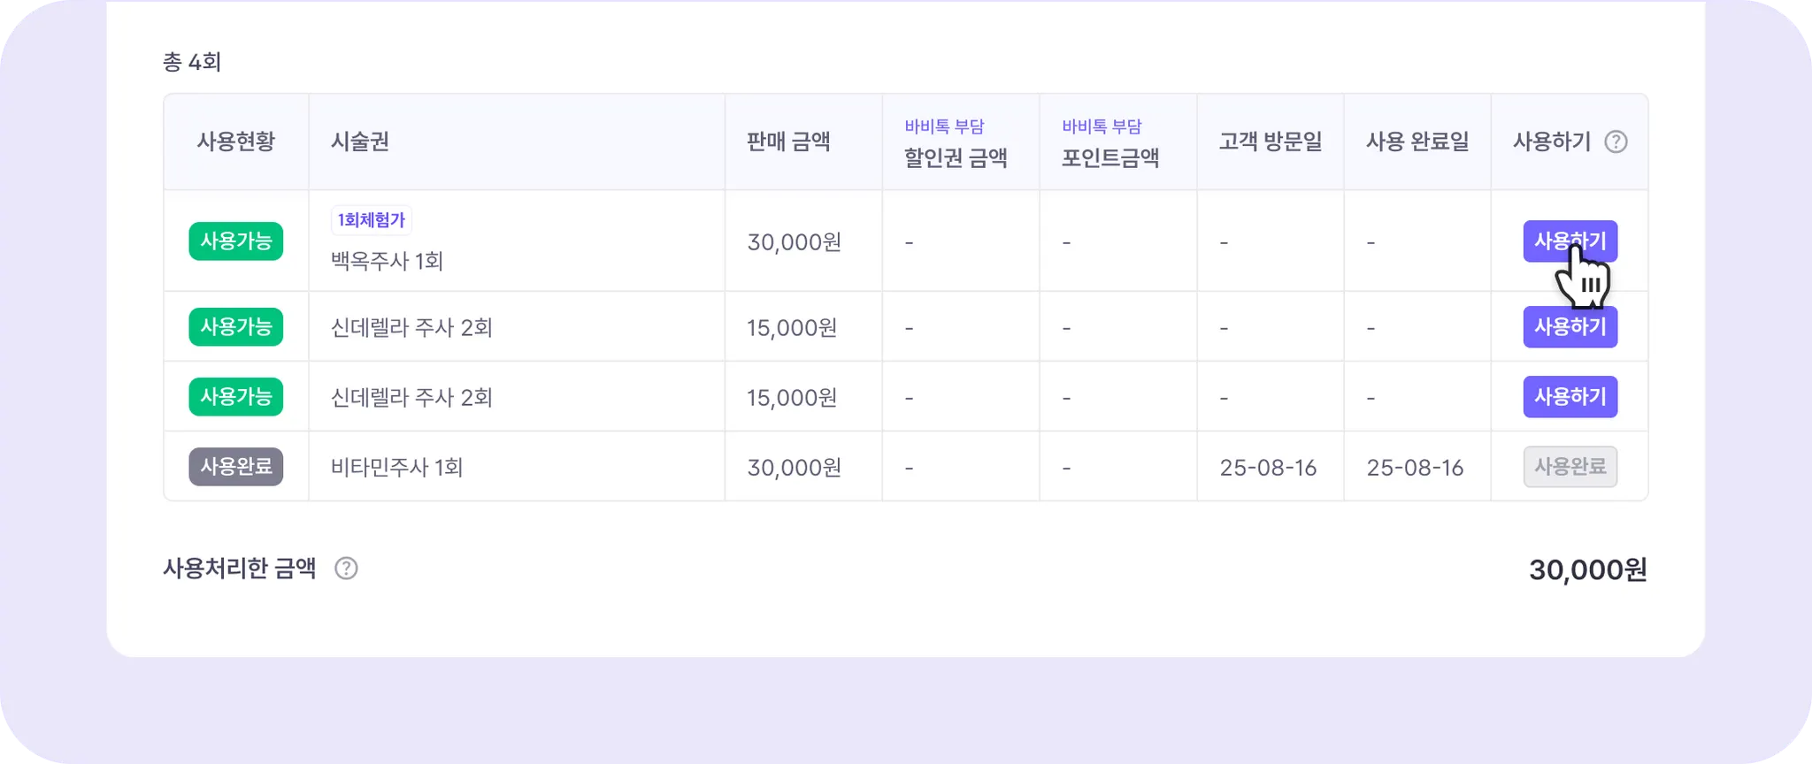
Task: Click 사용하기 in upper 신데렐라 주사 2회 row
Action: [x=1570, y=326]
